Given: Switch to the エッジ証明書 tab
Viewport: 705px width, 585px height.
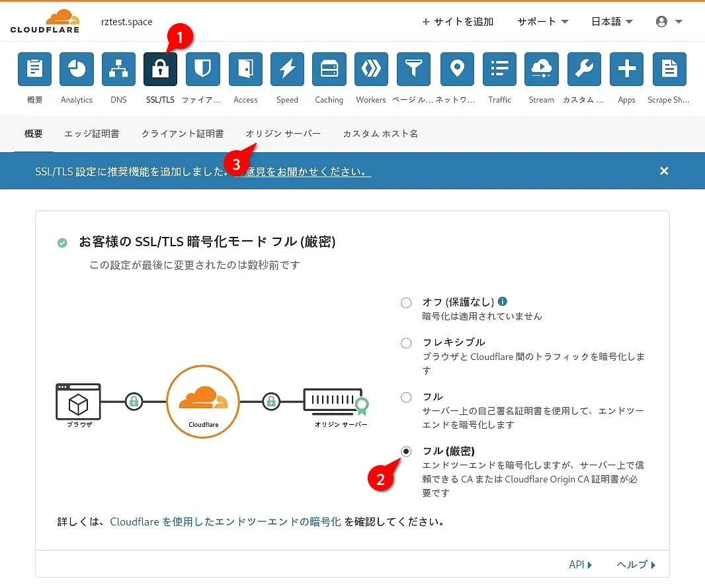Looking at the screenshot, I should [x=92, y=134].
